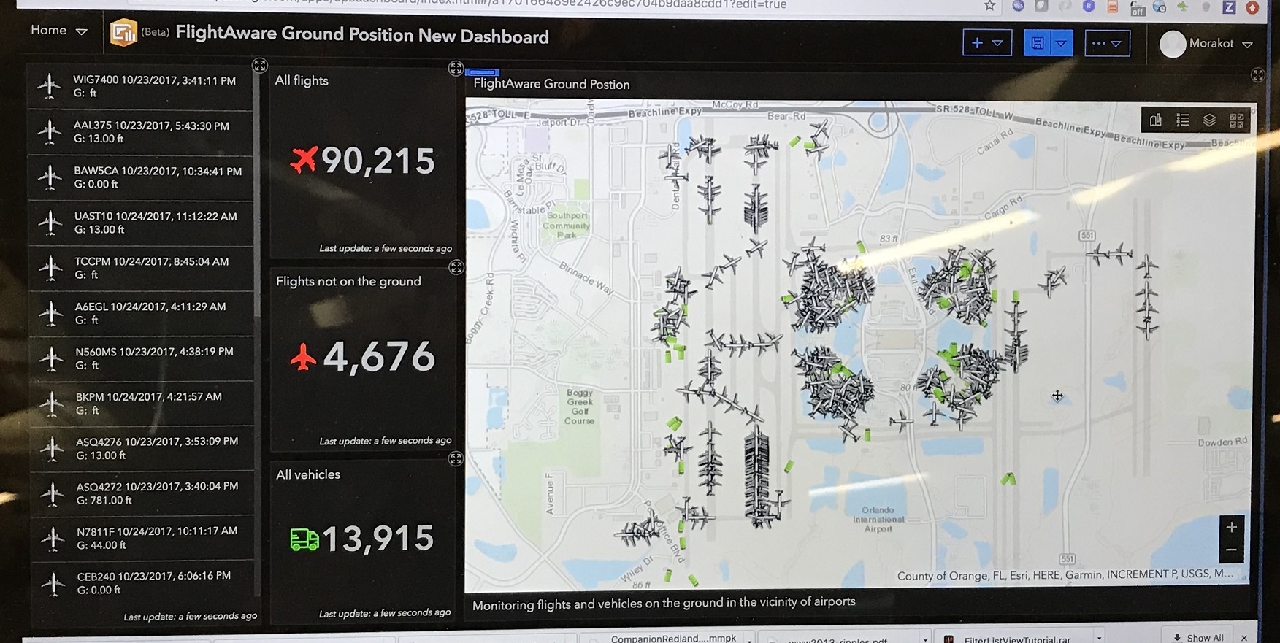
Task: Click the red plane icon beside 4,676
Action: coord(303,357)
